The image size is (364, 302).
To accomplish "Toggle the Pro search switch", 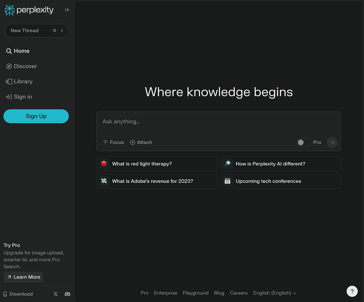I will tap(303, 142).
